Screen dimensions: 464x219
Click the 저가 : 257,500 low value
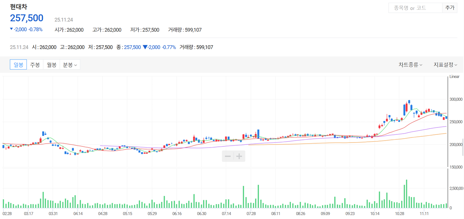145,30
